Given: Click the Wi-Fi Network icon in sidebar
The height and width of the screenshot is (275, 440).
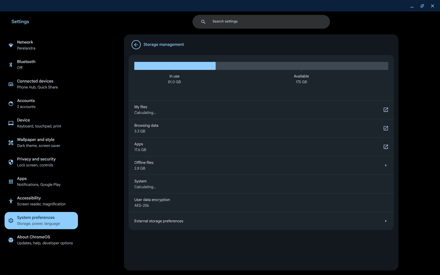Looking at the screenshot, I should coord(11,45).
